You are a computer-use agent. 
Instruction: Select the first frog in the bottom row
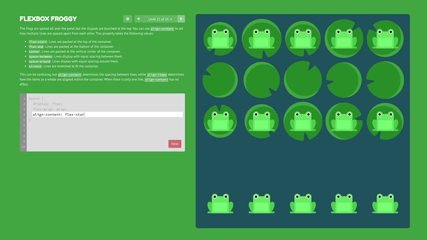pos(220,203)
